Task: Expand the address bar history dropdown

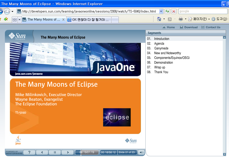Action: pyautogui.click(x=161, y=11)
